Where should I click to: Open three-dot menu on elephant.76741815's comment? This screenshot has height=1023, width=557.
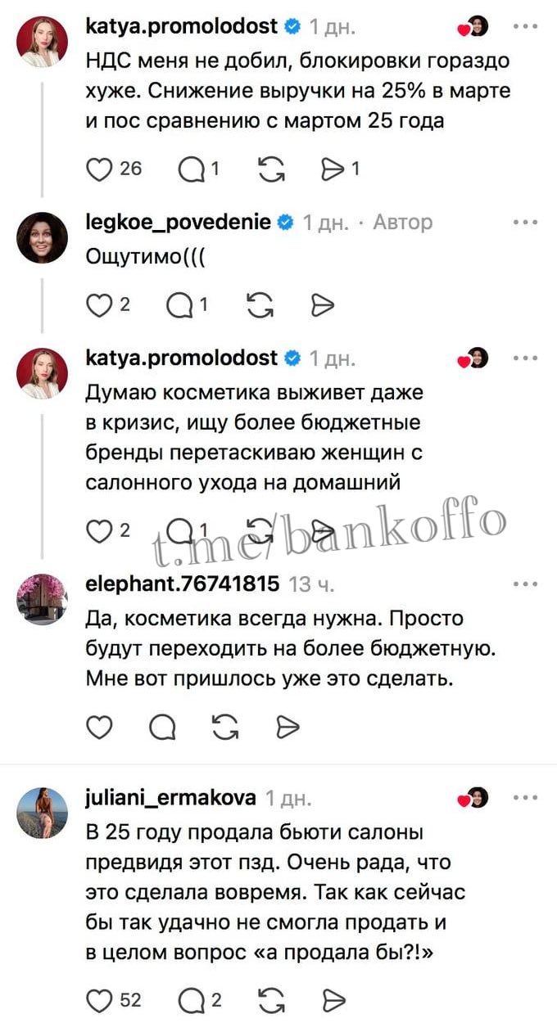tap(524, 584)
